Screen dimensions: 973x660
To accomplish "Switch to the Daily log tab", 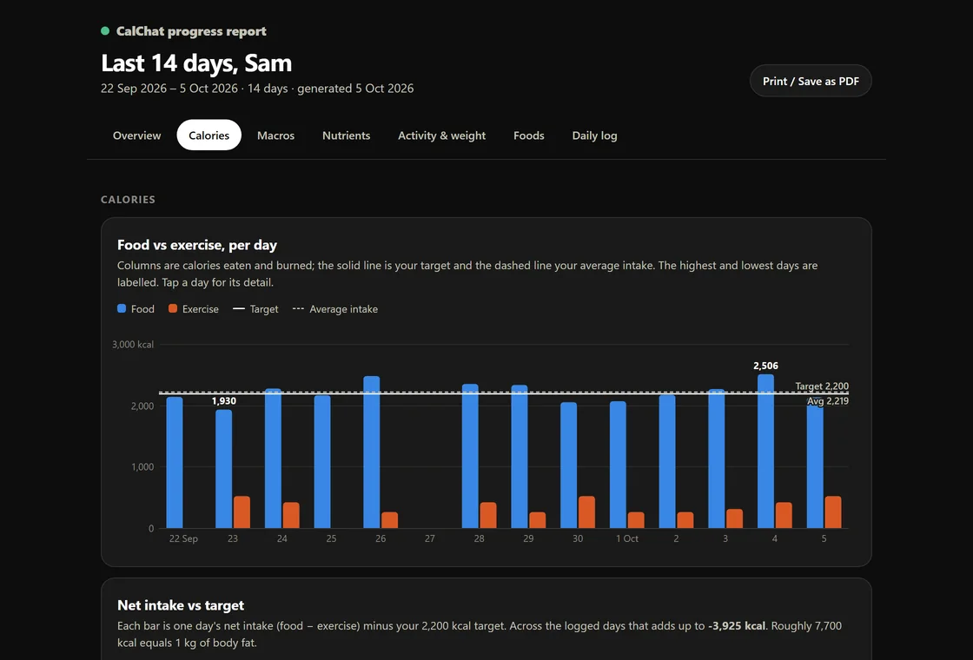I will point(594,135).
